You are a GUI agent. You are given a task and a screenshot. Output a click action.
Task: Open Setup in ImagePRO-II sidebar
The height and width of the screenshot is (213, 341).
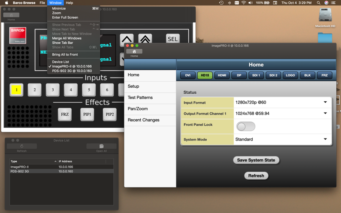tap(150, 86)
